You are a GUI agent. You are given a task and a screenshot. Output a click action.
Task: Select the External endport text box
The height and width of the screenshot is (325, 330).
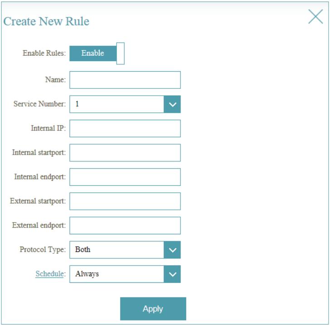coord(125,225)
